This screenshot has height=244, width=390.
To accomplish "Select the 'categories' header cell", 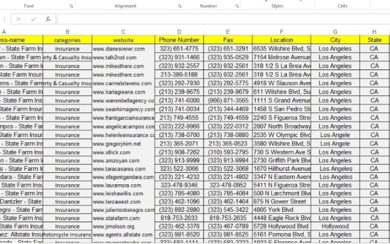I will (68, 40).
